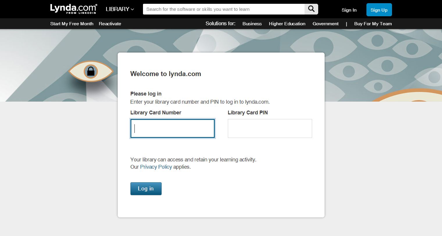The width and height of the screenshot is (442, 236).
Task: Open Buy For My Team
Action: coord(373,24)
